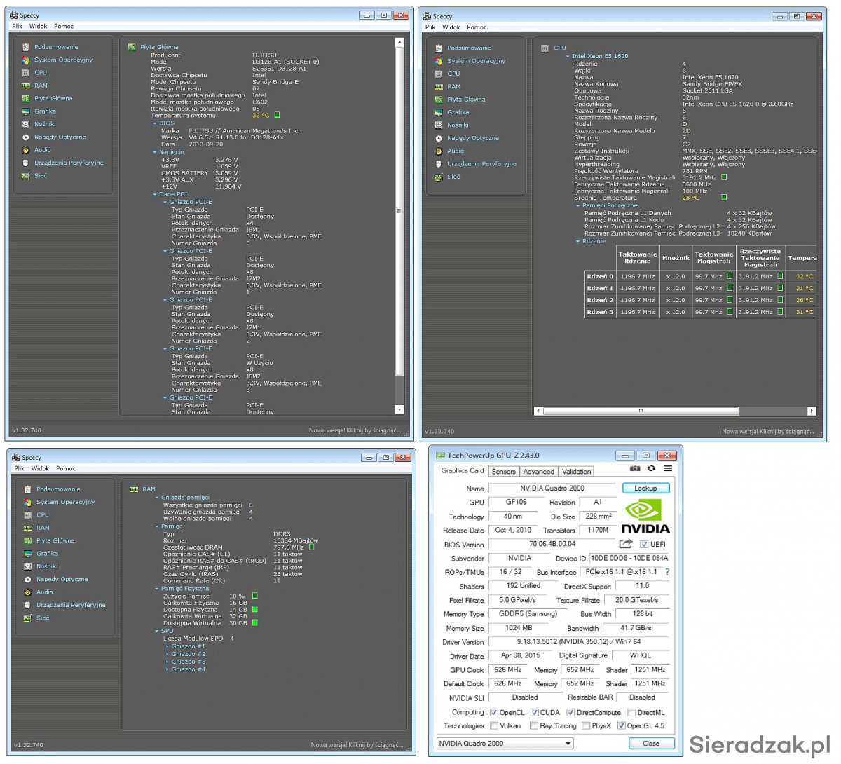Click the CPU icon in Speccy RAM window

tap(28, 514)
